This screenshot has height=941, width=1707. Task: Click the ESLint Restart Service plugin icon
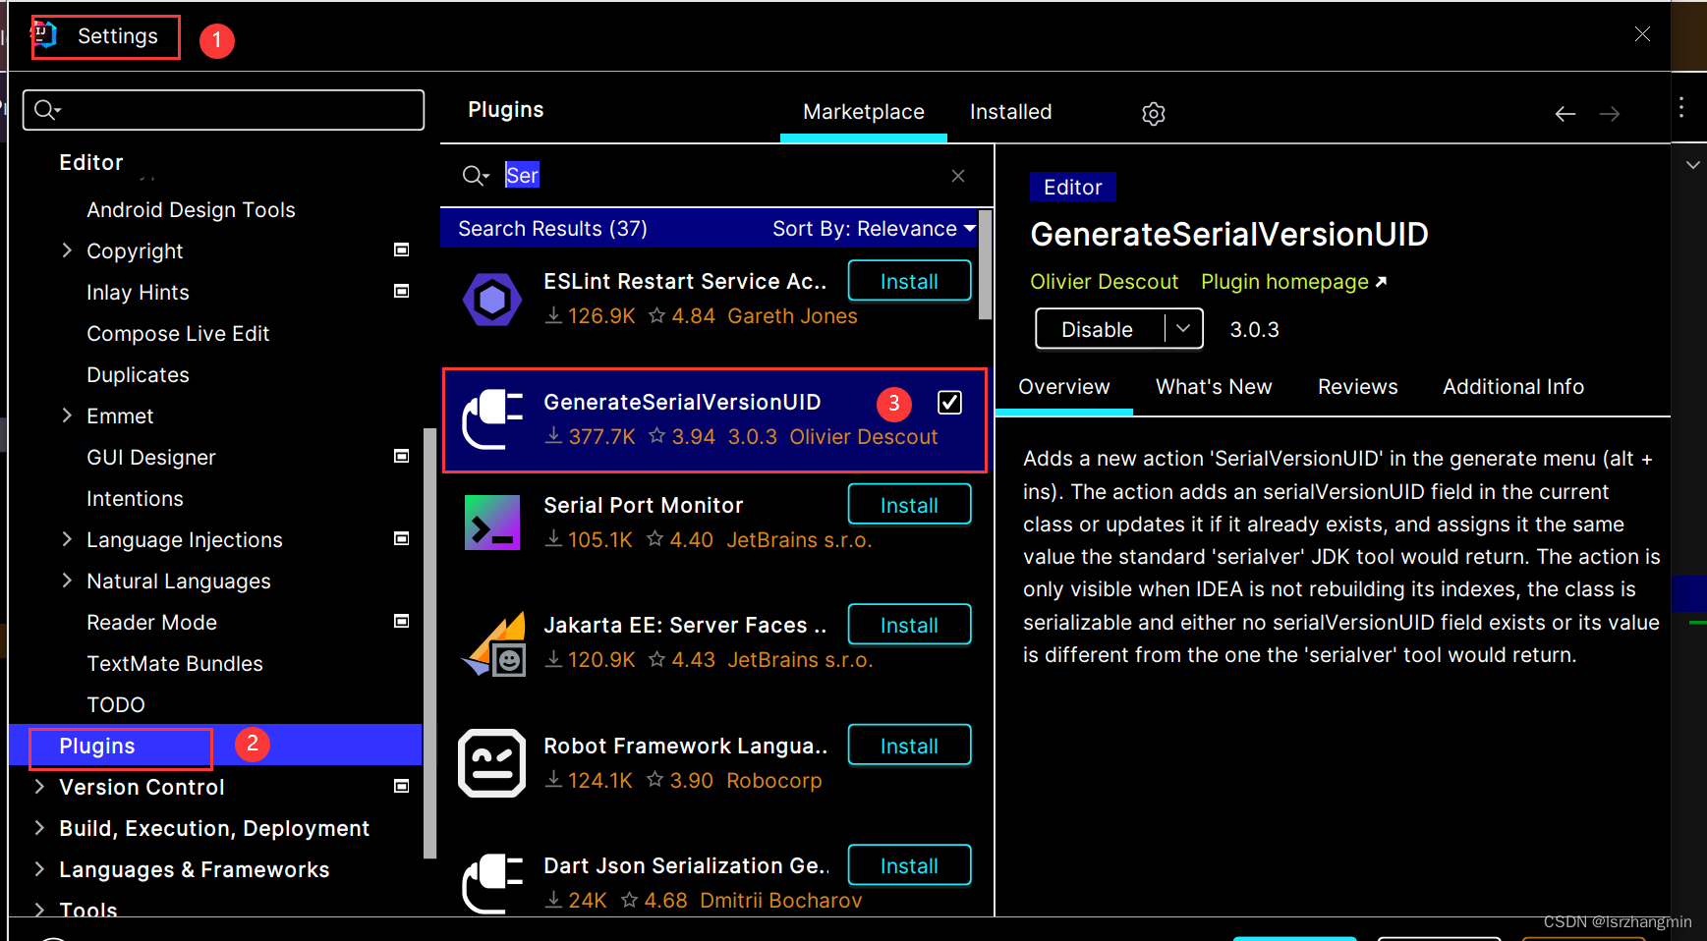click(492, 298)
